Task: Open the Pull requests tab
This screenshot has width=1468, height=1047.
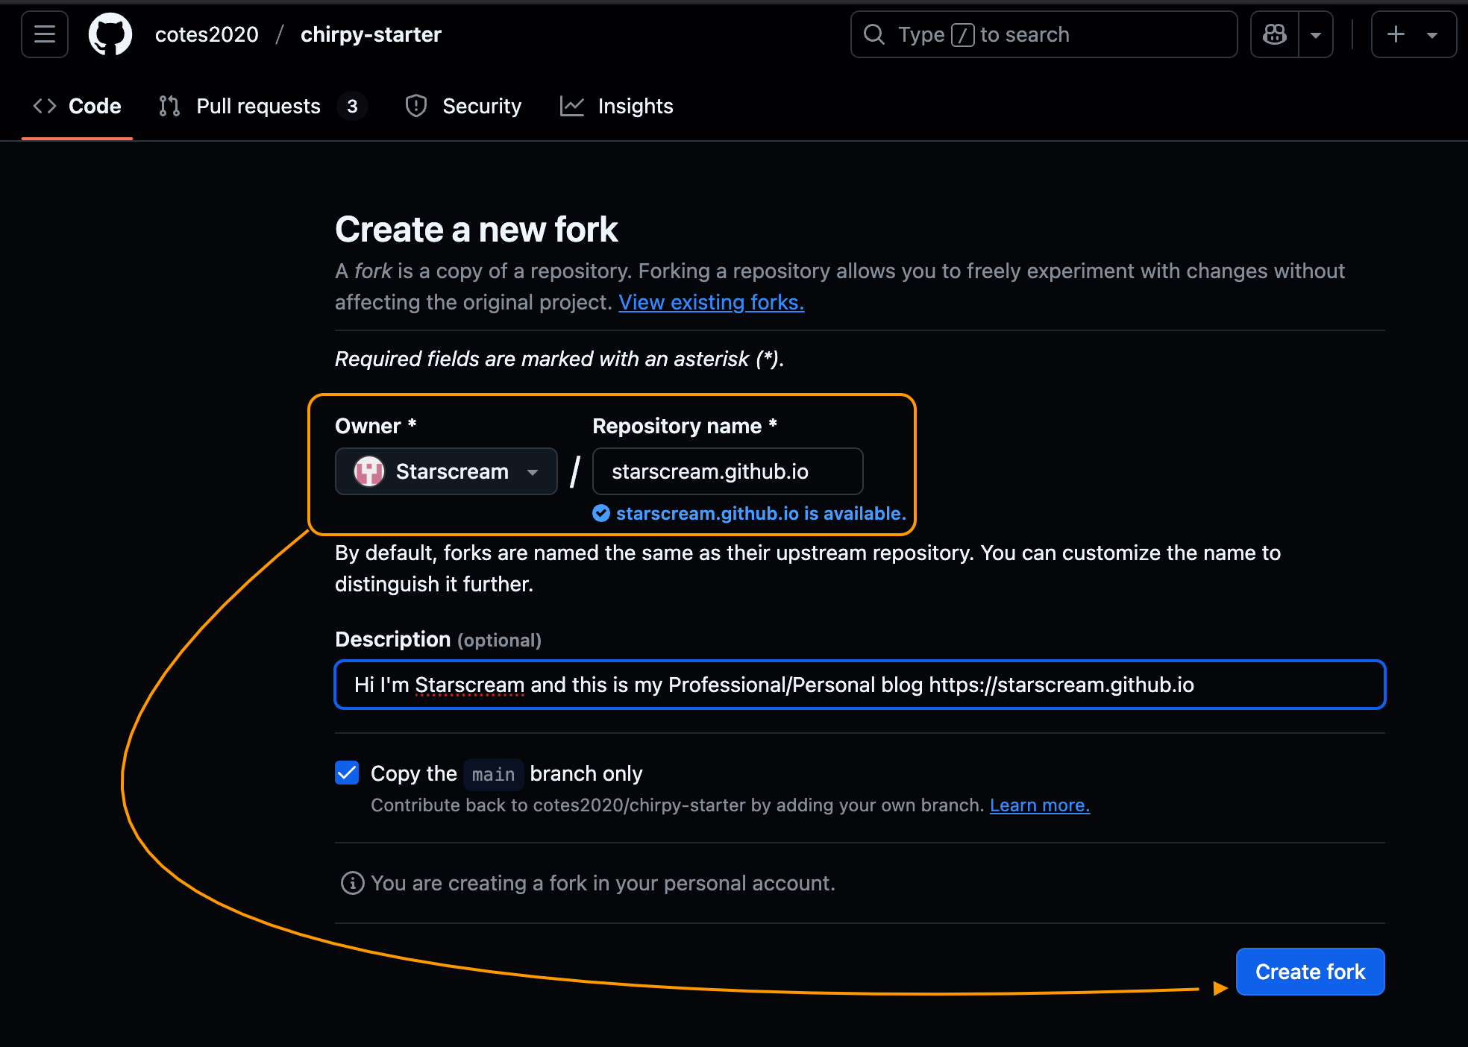Action: pos(263,106)
